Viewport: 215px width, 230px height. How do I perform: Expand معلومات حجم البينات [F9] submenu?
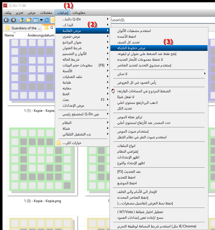(83, 65)
